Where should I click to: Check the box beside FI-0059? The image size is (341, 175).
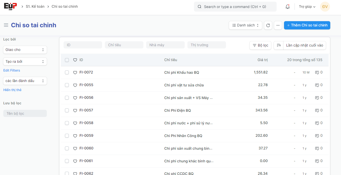pyautogui.click(x=67, y=136)
